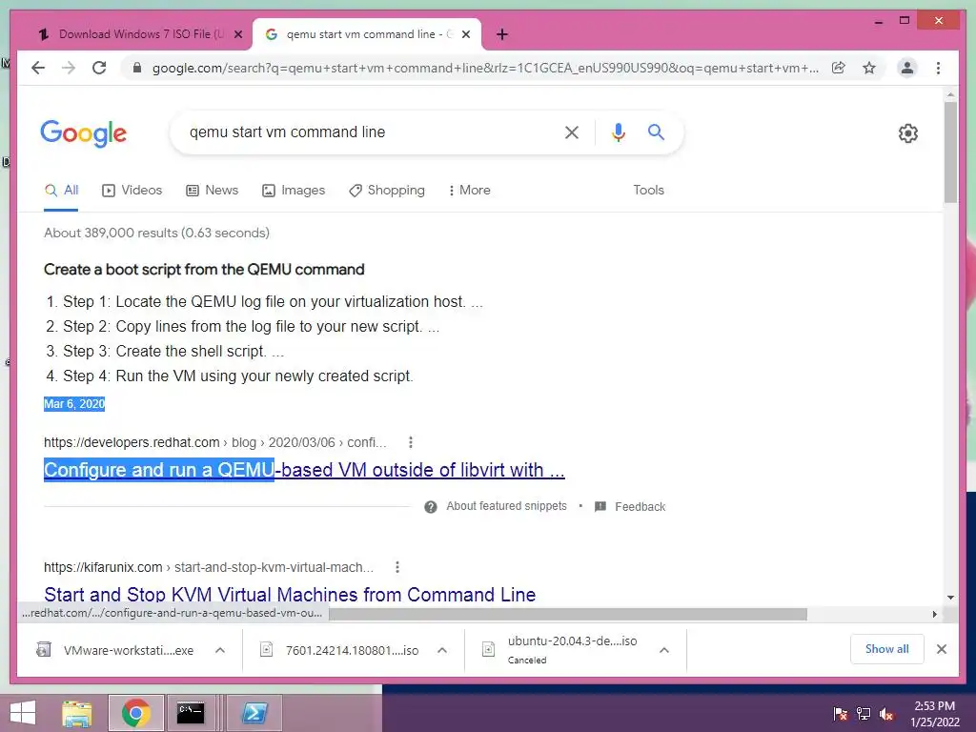Click the network tray icon
The image size is (976, 732).
864,714
